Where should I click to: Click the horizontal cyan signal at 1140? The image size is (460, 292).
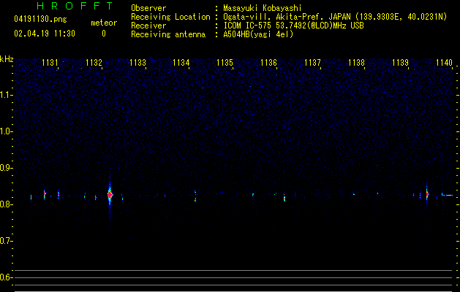click(448, 195)
